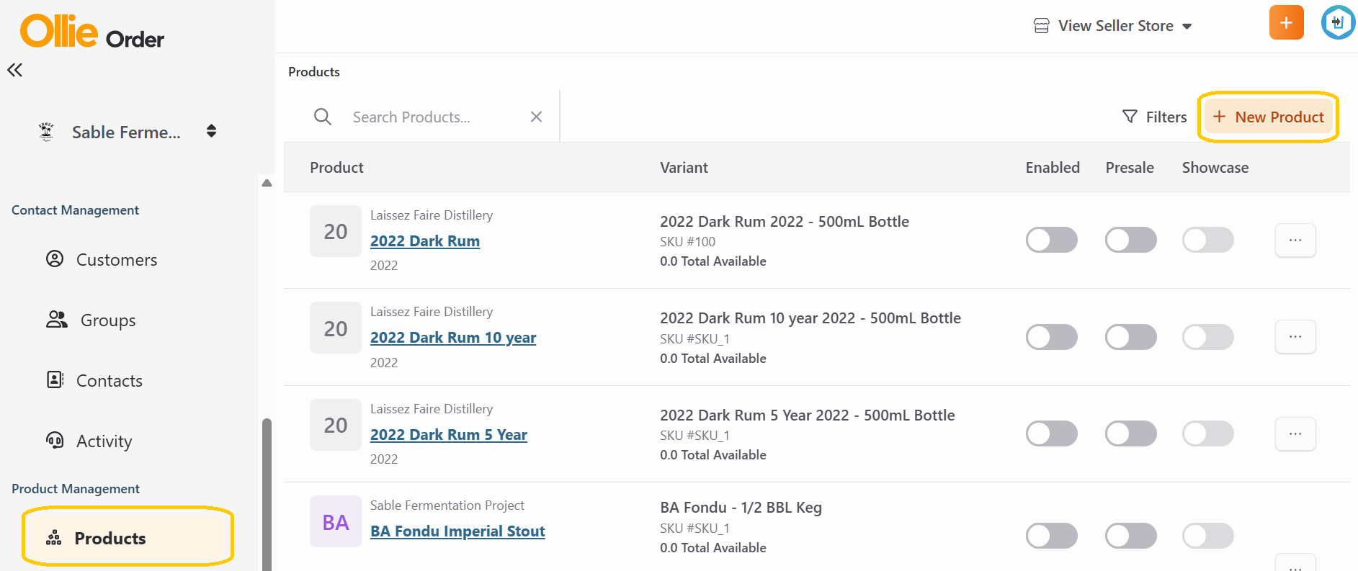The width and height of the screenshot is (1358, 571).
Task: Open Groups in the sidebar
Action: coord(91,320)
